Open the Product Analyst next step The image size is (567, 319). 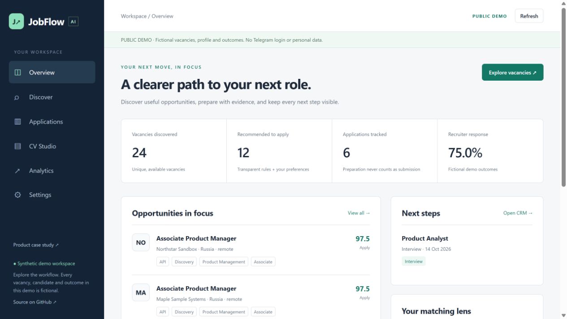pyautogui.click(x=425, y=238)
